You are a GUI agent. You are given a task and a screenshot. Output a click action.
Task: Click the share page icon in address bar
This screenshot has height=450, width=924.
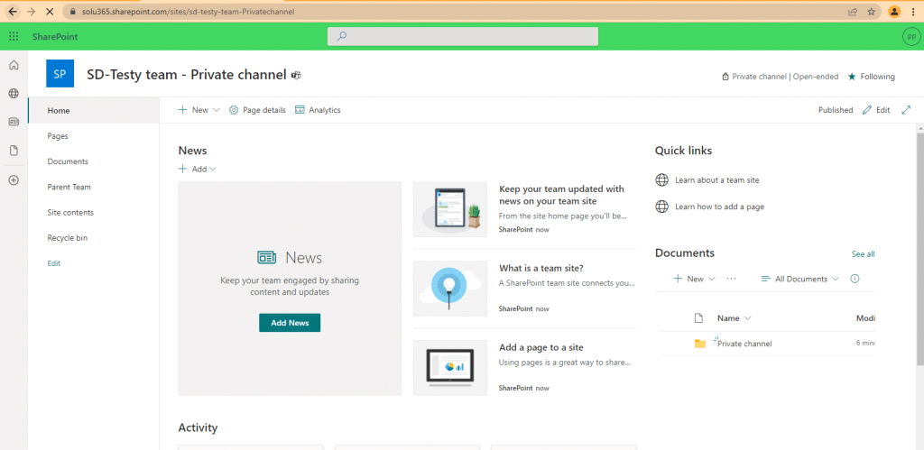[852, 11]
